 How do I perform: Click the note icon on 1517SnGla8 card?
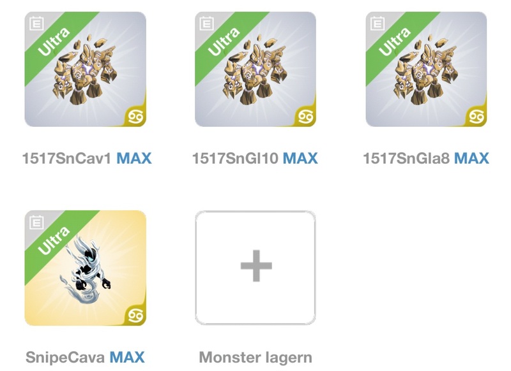(x=378, y=24)
